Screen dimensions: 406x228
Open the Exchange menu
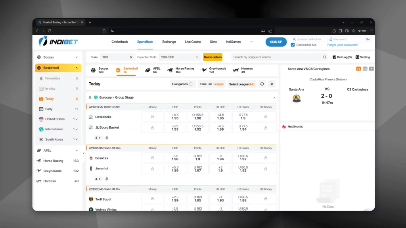(x=169, y=42)
